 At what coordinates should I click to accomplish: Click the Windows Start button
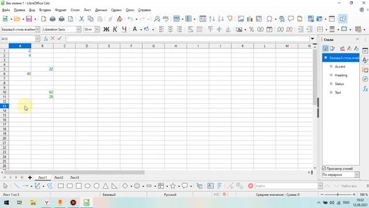pyautogui.click(x=6, y=203)
